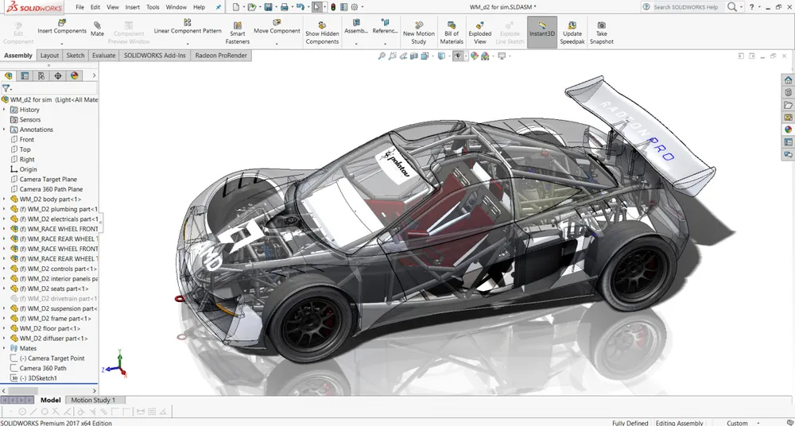Open the PropertyManager tab icon
Image resolution: width=795 pixels, height=426 pixels.
(x=25, y=76)
